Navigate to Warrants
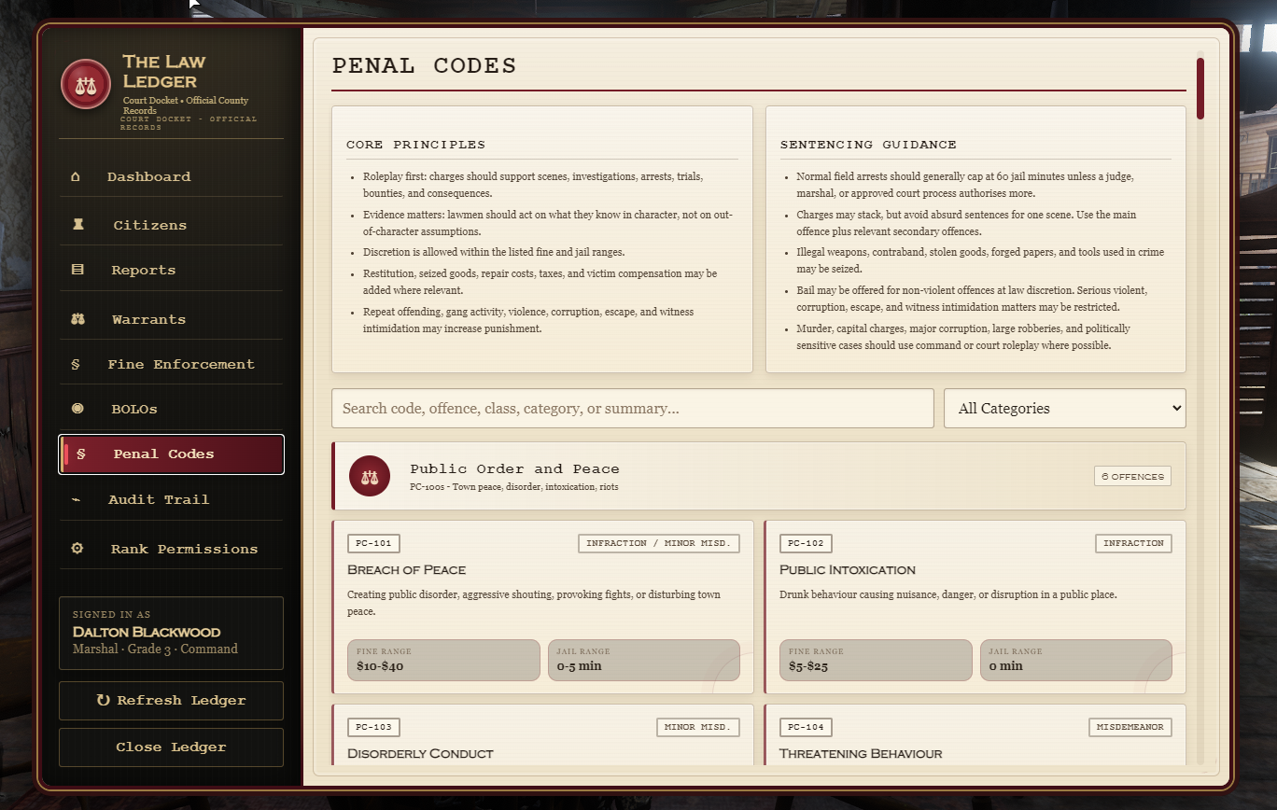Image resolution: width=1277 pixels, height=810 pixels. click(171, 319)
